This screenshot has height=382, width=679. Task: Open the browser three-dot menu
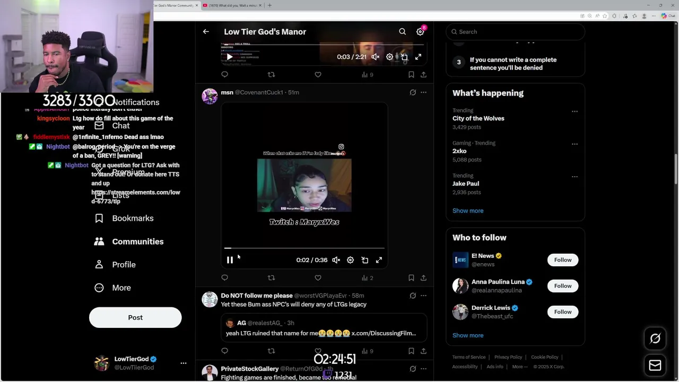[x=654, y=16]
